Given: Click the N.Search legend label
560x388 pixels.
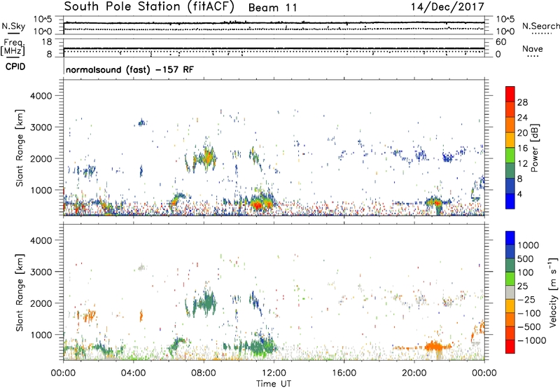Looking at the screenshot, I should pos(540,26).
